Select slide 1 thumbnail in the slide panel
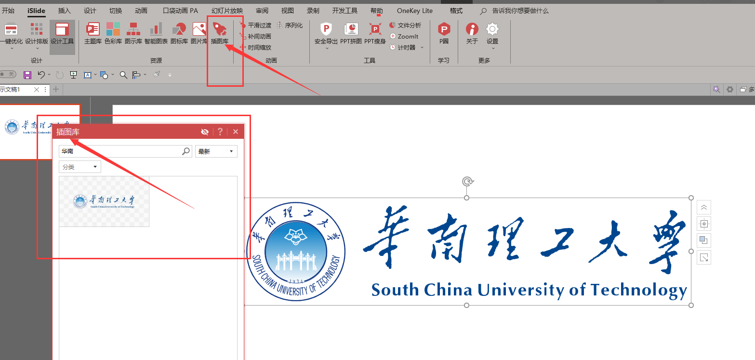The width and height of the screenshot is (755, 360). point(40,132)
